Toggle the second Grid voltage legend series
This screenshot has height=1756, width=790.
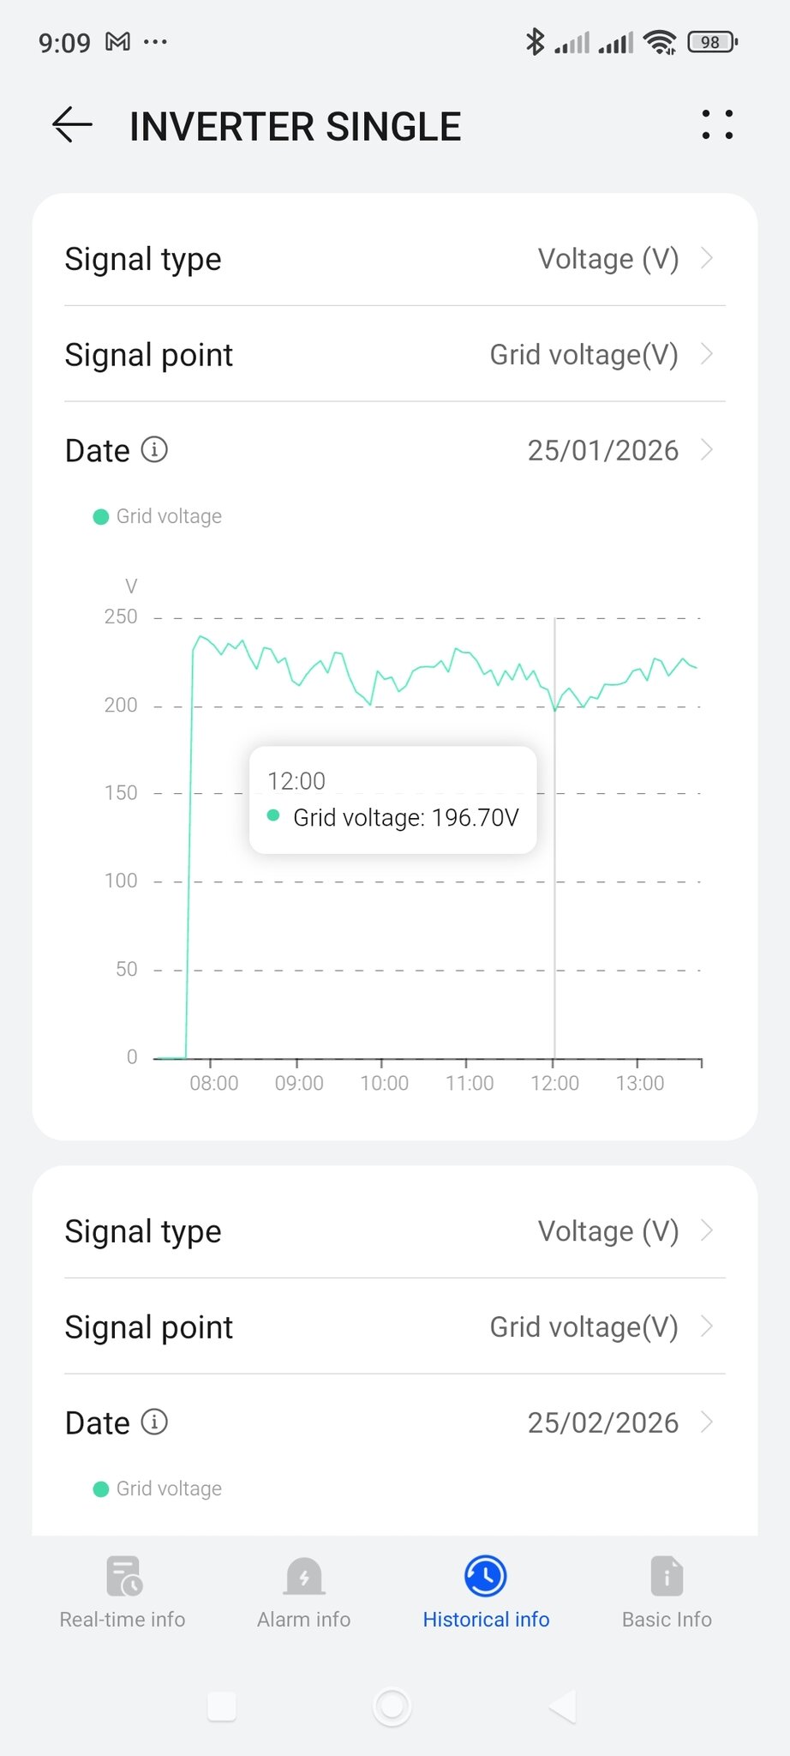point(158,1488)
